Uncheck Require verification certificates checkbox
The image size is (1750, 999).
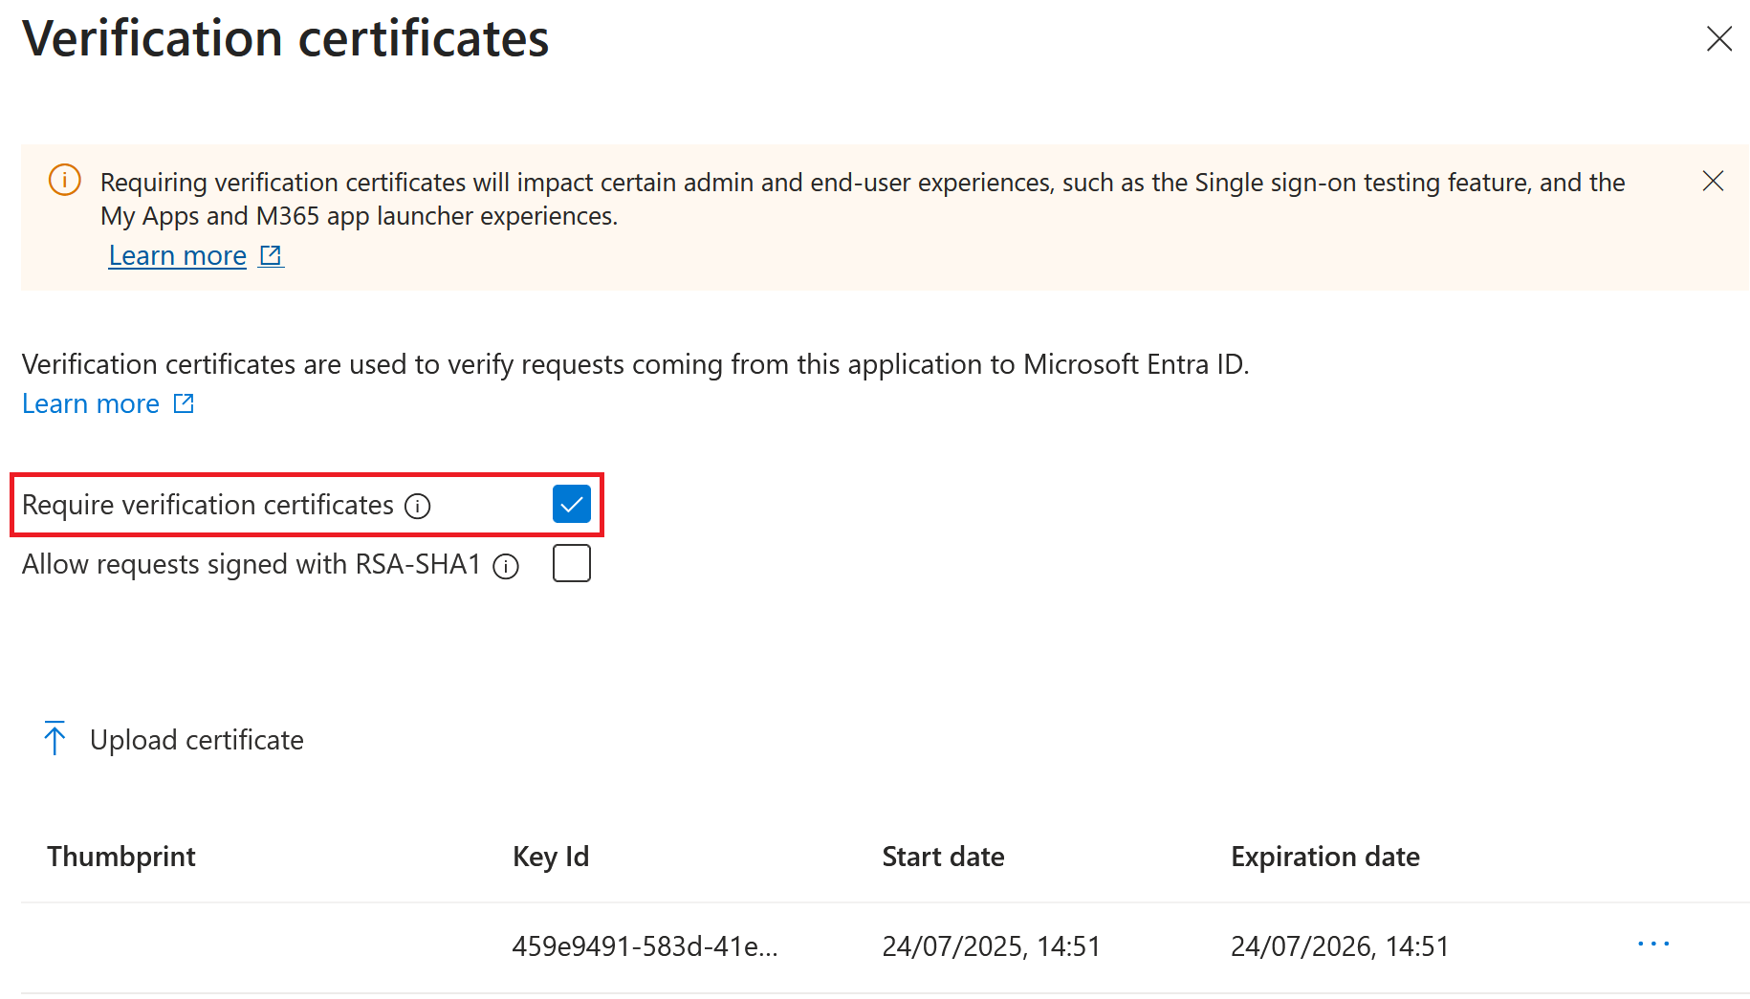[571, 505]
